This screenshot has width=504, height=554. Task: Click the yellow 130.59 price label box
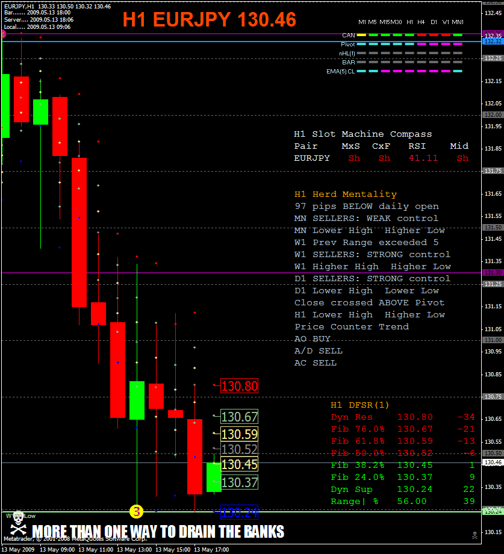click(x=240, y=434)
